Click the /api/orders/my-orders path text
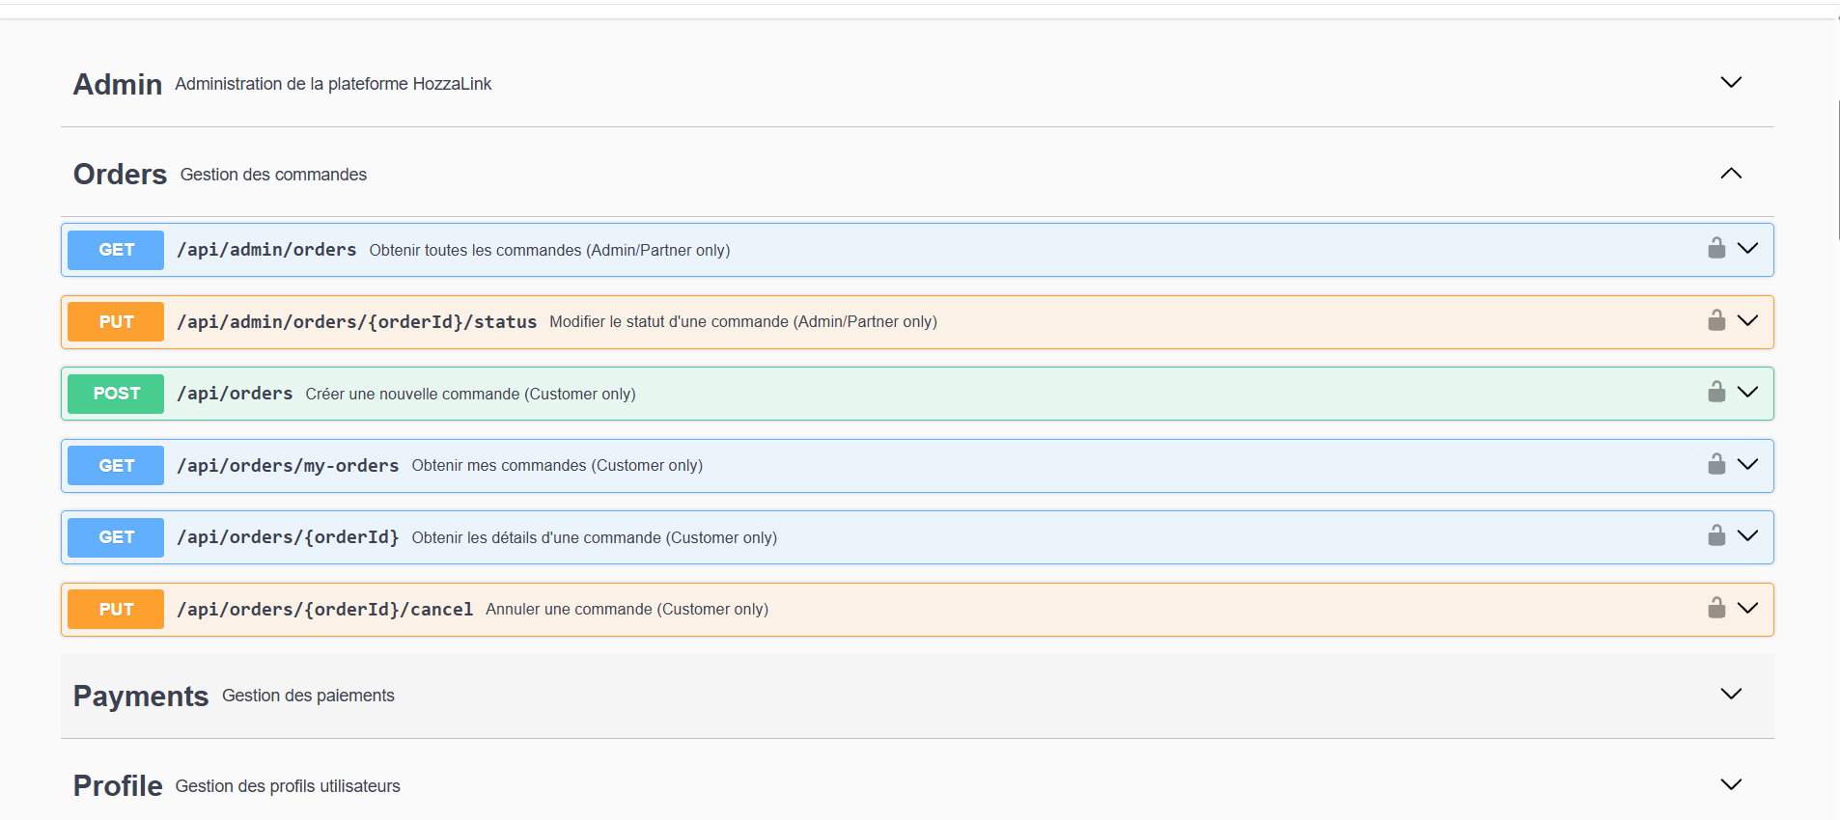The image size is (1840, 820). pyautogui.click(x=288, y=466)
